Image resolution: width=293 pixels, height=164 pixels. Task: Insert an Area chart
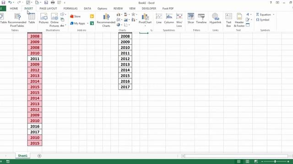126,20
